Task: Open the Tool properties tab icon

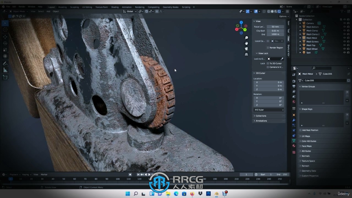Action: click(x=294, y=75)
